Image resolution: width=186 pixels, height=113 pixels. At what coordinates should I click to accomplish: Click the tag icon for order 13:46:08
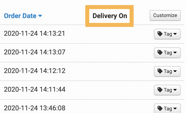coord(160,108)
